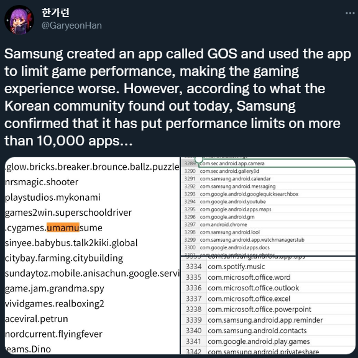Image resolution: width=358 pixels, height=358 pixels.
Task: Open the bottom-right spreadsheet image
Action: [x=268, y=306]
